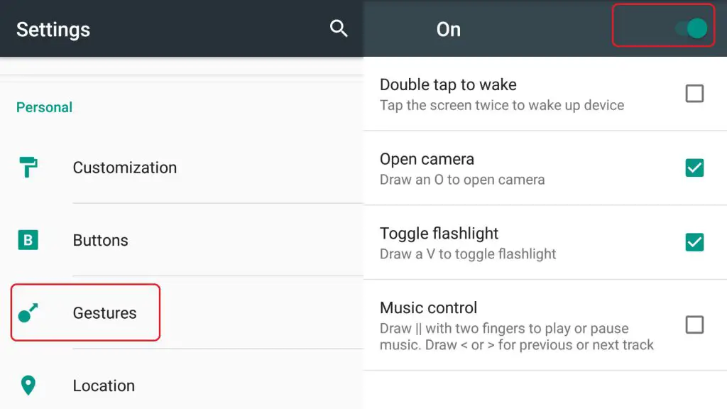The image size is (727, 409).
Task: Tap the Gestures icon
Action: [28, 312]
